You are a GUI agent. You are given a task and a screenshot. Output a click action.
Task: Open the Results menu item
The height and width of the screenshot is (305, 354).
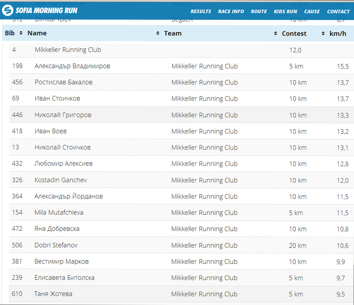(201, 11)
